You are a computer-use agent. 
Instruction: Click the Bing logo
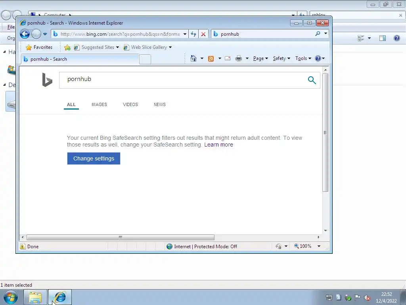point(47,80)
